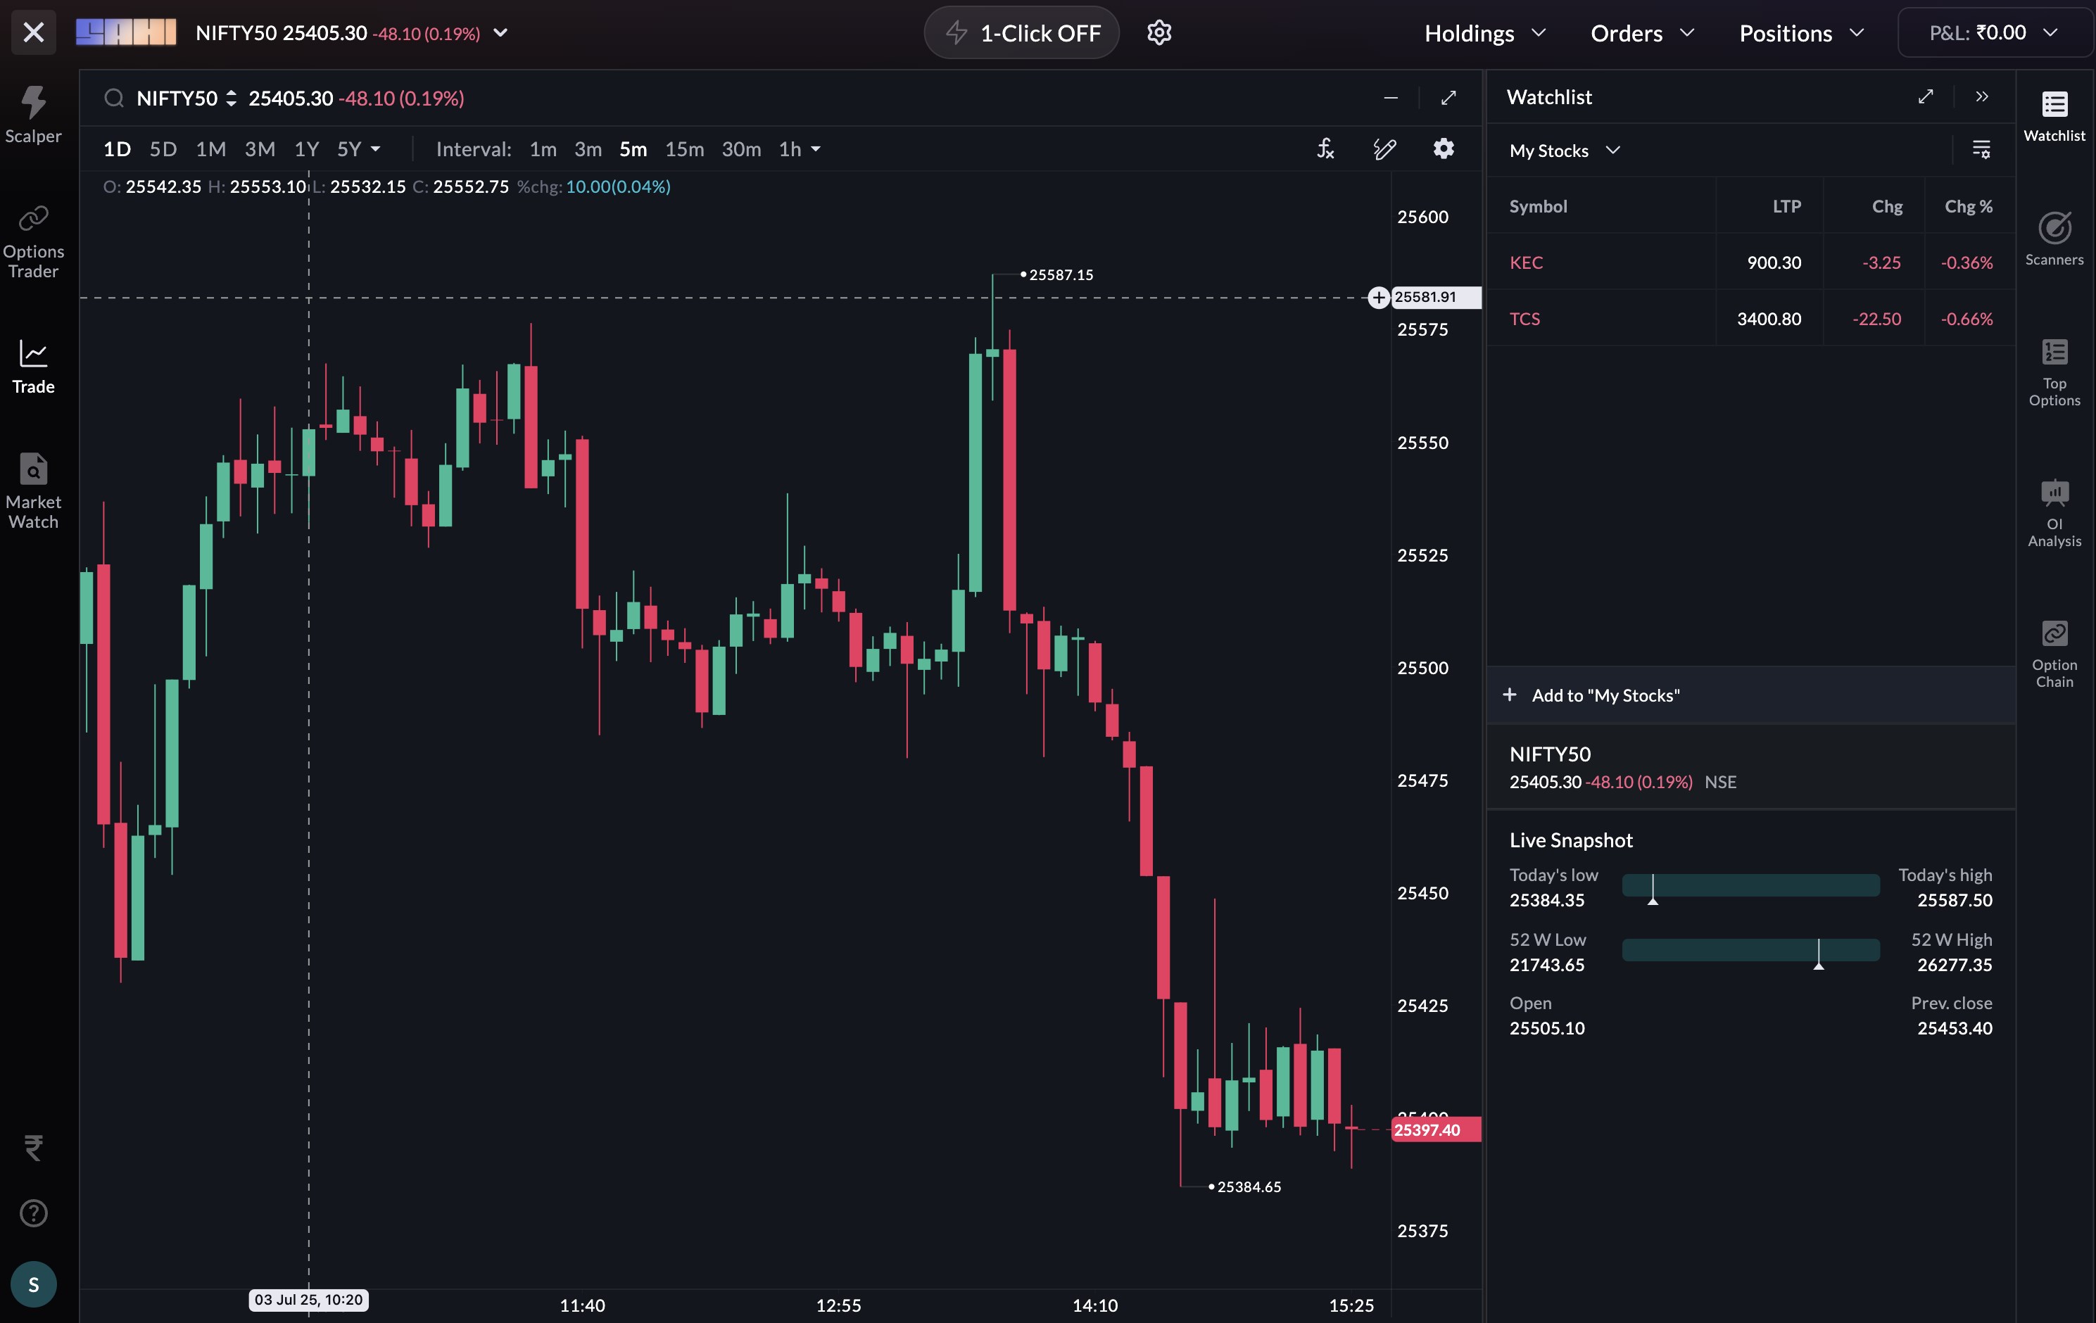The image size is (2096, 1323).
Task: Sort watchlist by Chg % column
Action: point(1968,206)
